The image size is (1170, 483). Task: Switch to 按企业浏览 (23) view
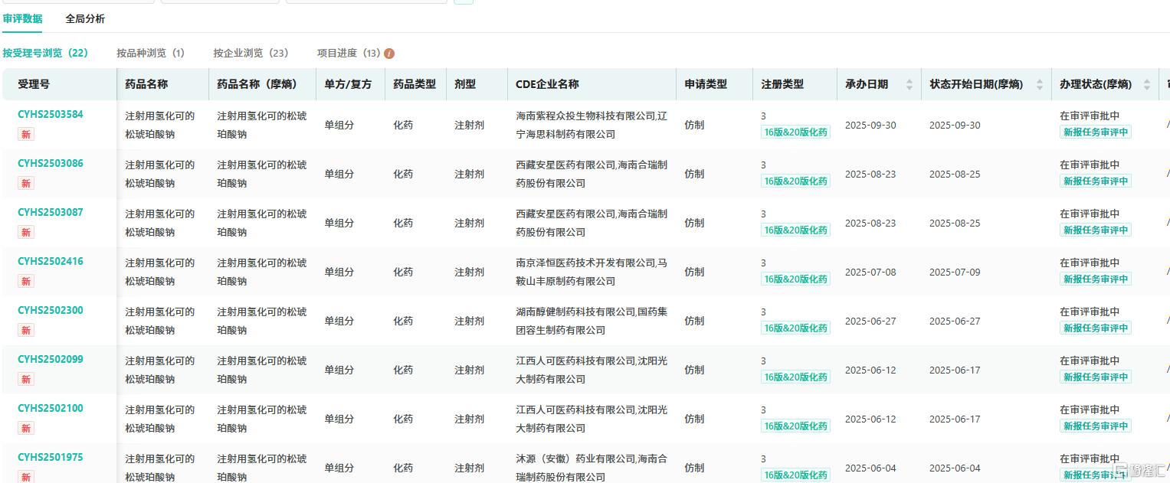pyautogui.click(x=251, y=54)
